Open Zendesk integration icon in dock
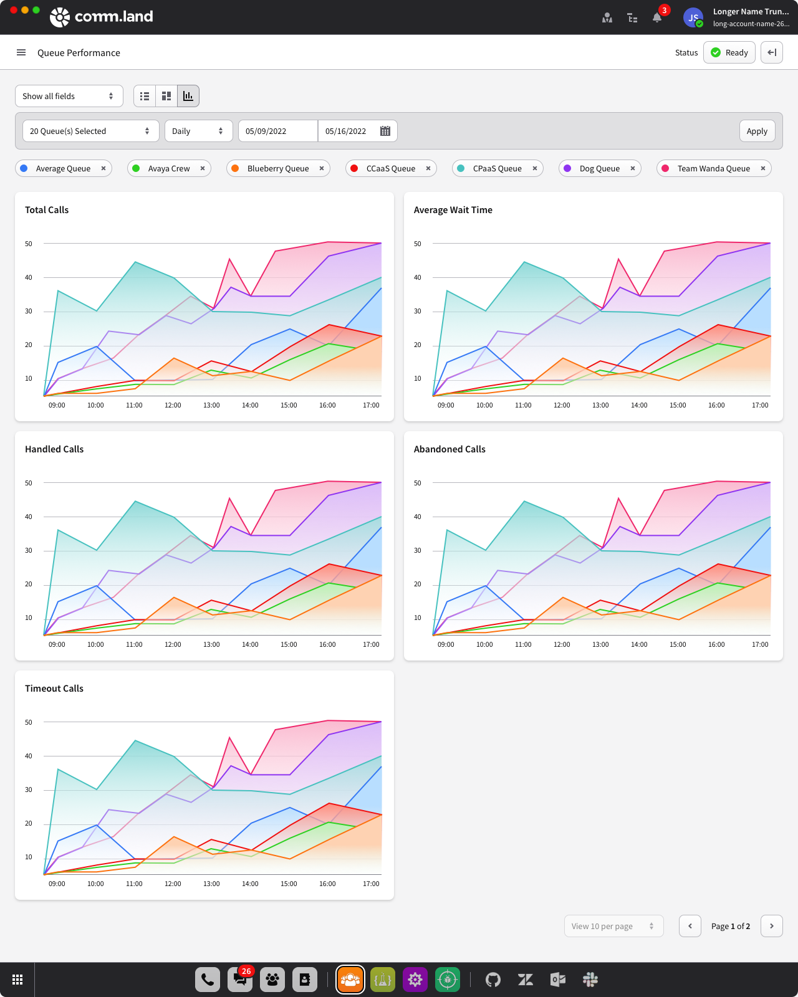 click(x=526, y=980)
